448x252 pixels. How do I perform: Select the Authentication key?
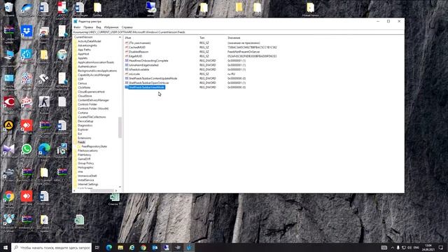click(x=87, y=66)
